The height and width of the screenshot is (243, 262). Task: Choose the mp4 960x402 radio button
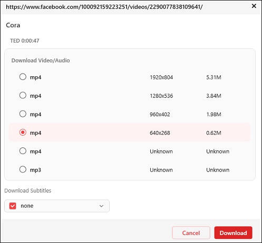click(x=23, y=114)
